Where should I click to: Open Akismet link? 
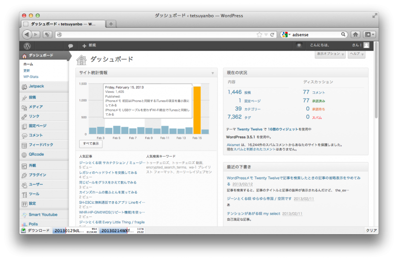[x=233, y=145]
